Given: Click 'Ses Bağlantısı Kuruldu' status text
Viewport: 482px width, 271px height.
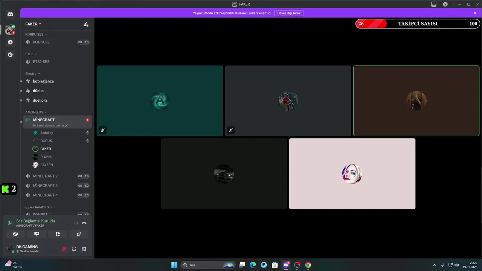Looking at the screenshot, I should (35, 221).
